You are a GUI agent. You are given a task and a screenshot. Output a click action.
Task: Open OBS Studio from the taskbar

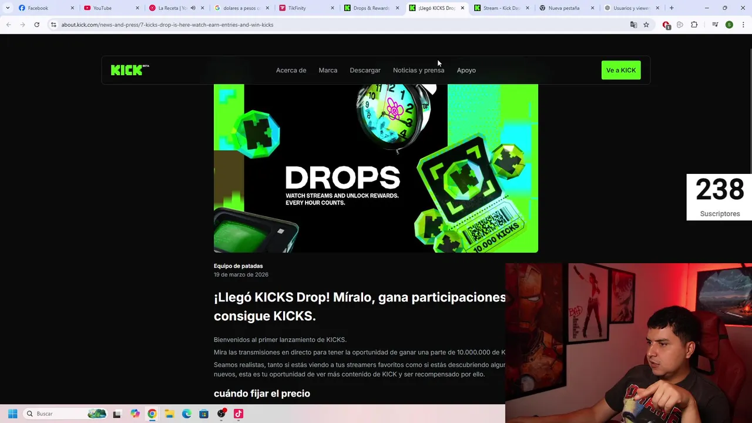click(x=221, y=414)
